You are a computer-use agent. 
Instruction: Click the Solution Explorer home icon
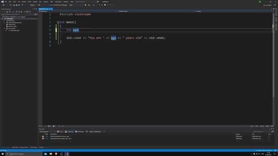coord(7,12)
